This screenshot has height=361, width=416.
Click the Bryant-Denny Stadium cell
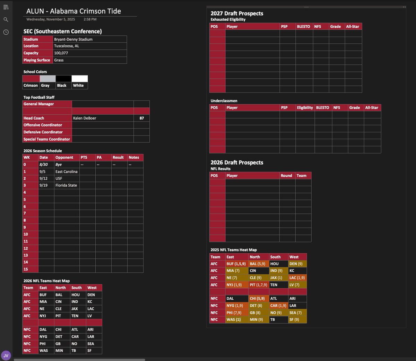[x=90, y=39]
